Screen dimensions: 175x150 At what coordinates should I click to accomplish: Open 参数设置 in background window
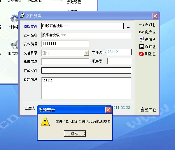[x=74, y=2]
